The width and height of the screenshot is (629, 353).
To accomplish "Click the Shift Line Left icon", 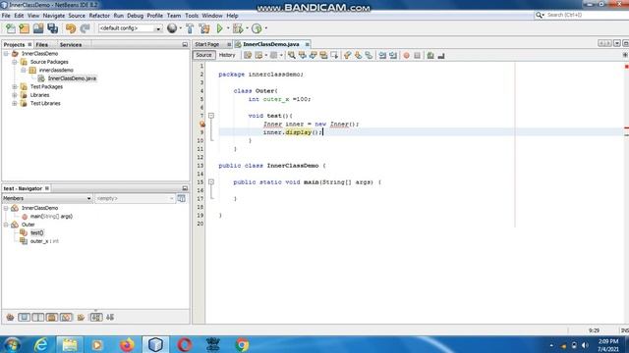I will pos(382,55).
